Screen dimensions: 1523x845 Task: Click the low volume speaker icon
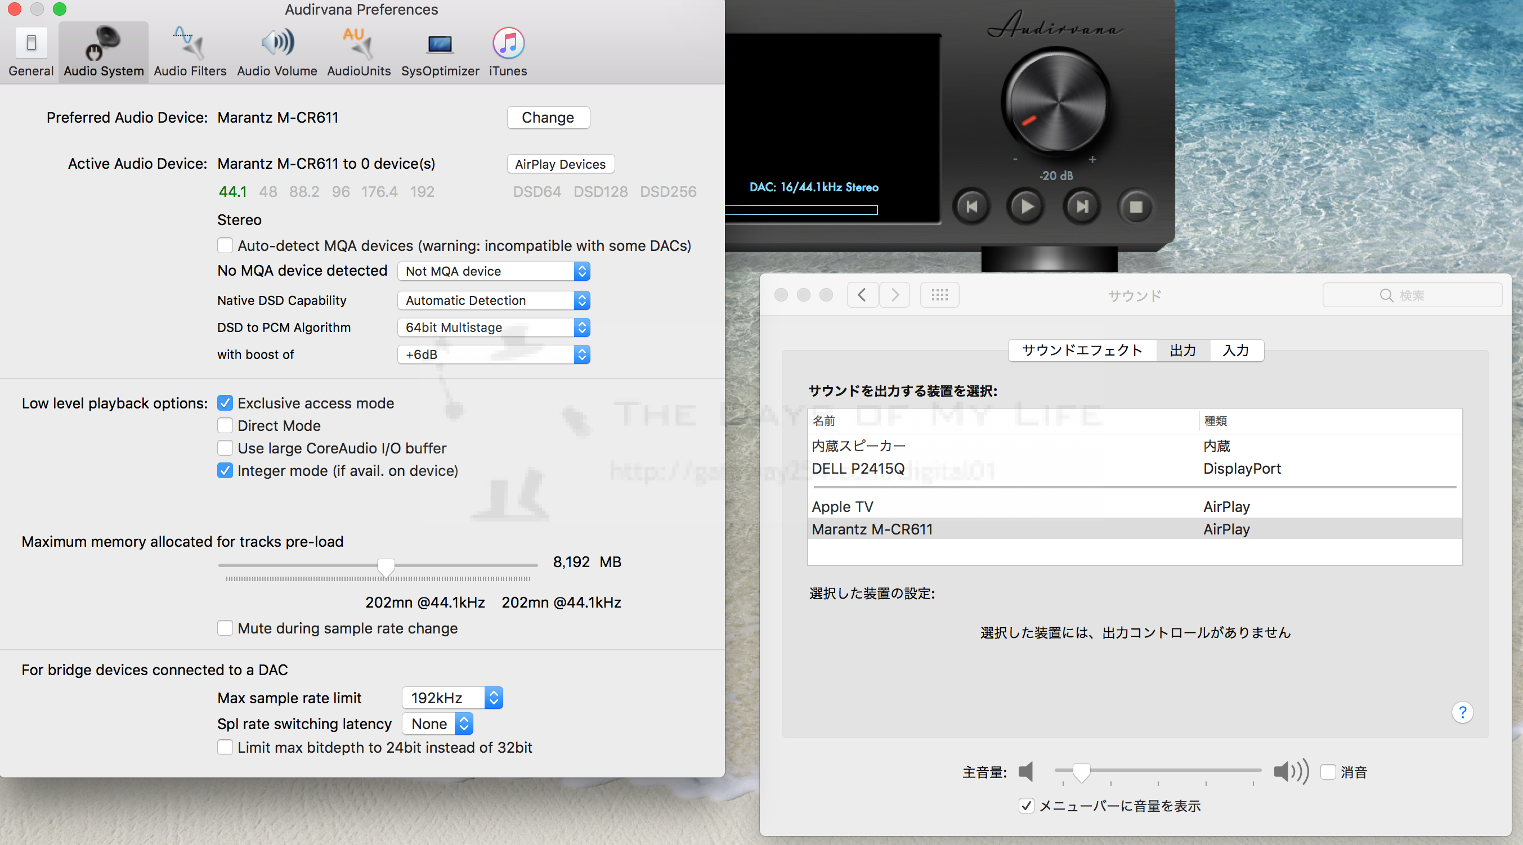click(1027, 772)
